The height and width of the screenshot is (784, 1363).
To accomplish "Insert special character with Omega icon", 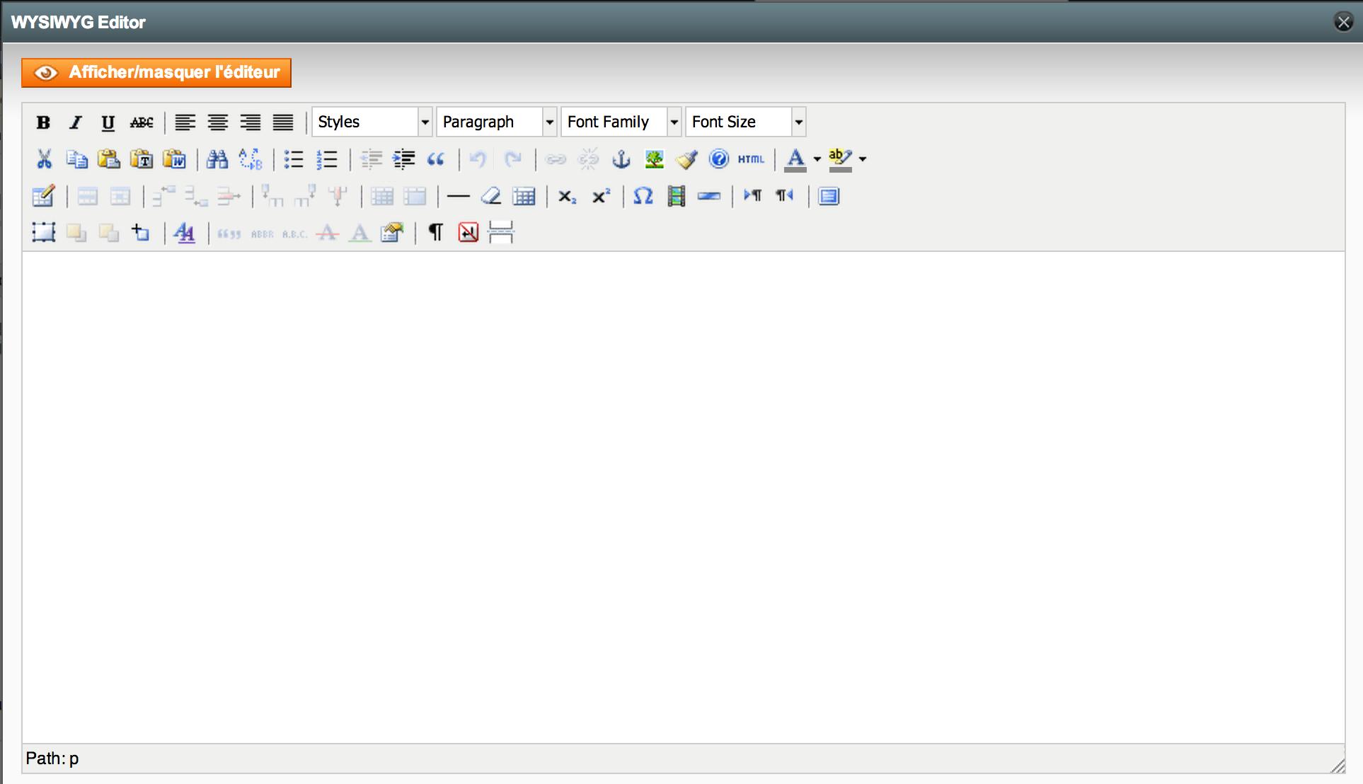I will click(x=643, y=196).
